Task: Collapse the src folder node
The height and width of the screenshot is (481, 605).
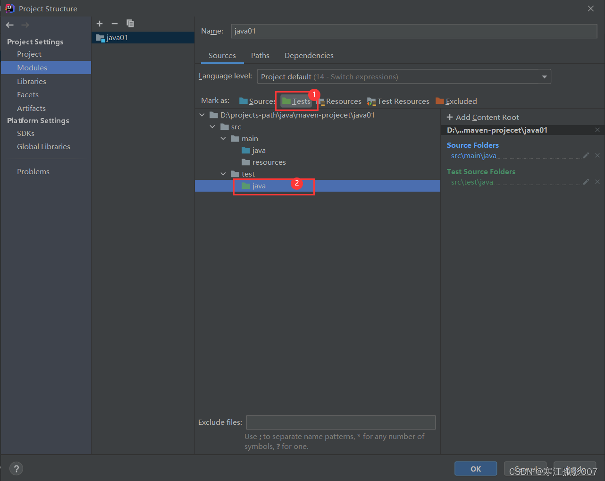Action: pos(212,127)
